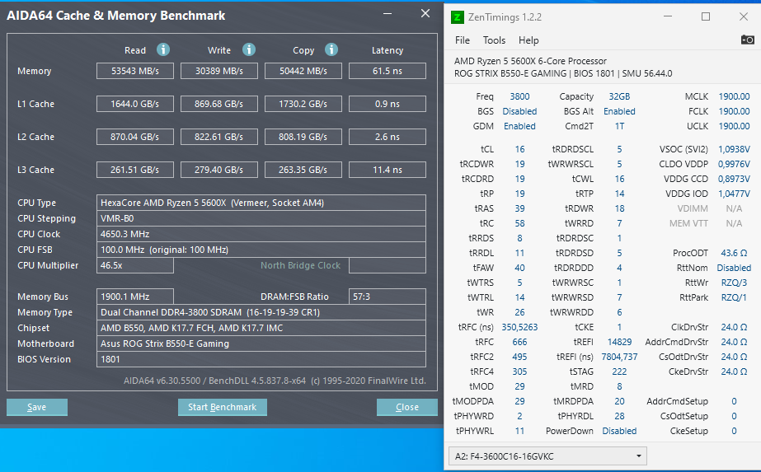The width and height of the screenshot is (761, 472).
Task: Minimize the ZenTimings window
Action: click(668, 16)
